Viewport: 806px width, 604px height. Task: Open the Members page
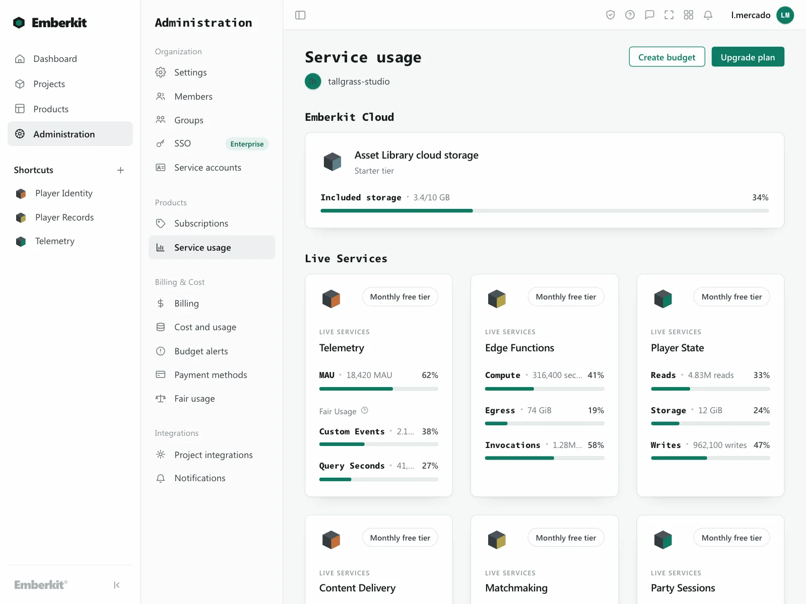212,97
